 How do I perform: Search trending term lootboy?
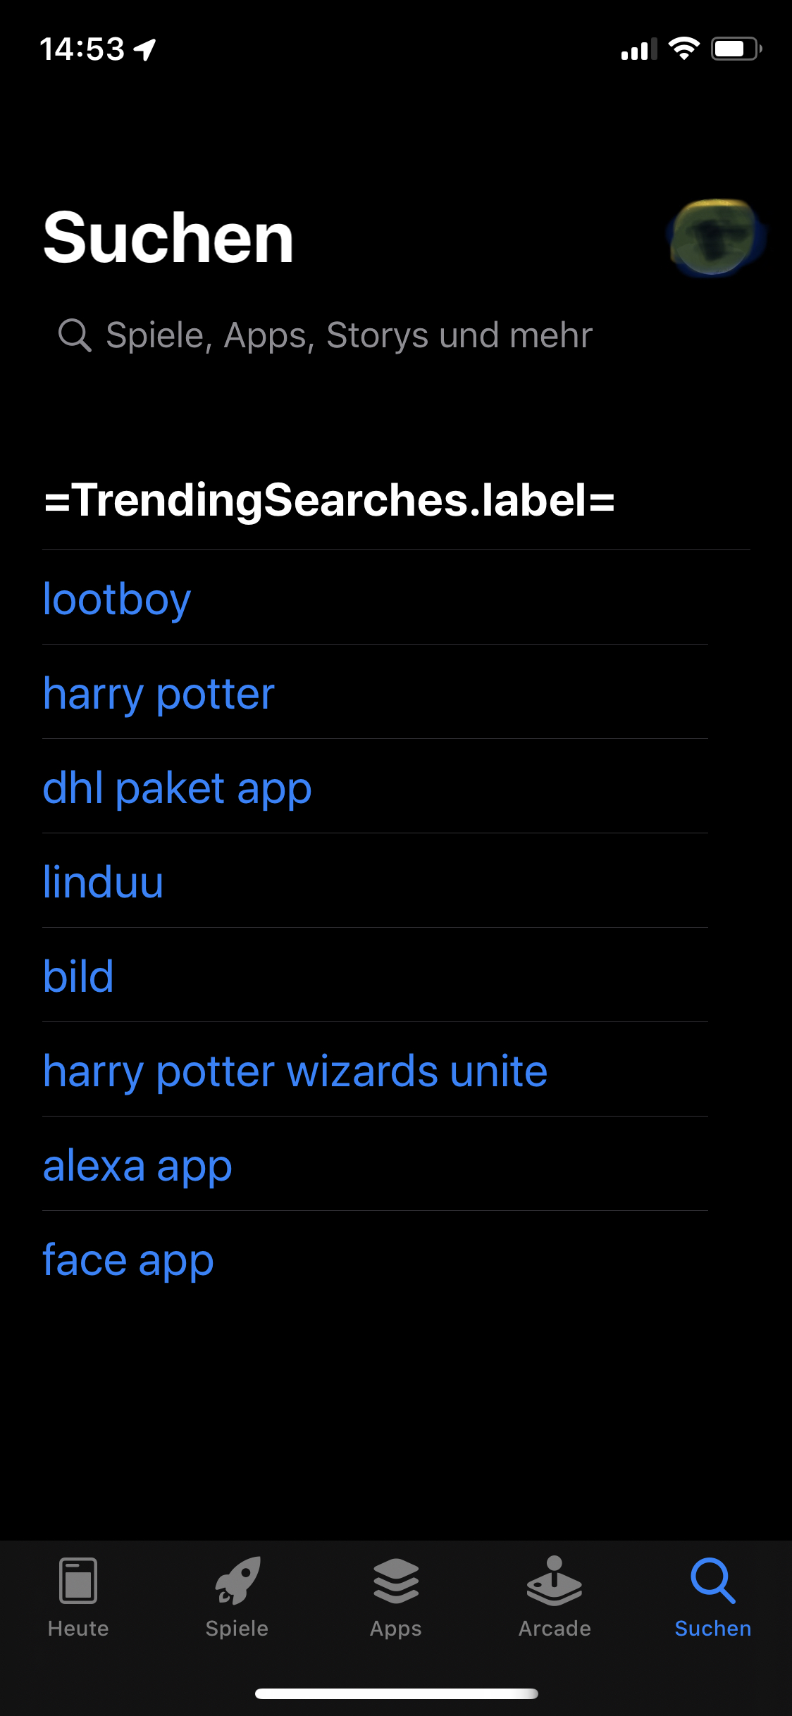(x=117, y=599)
